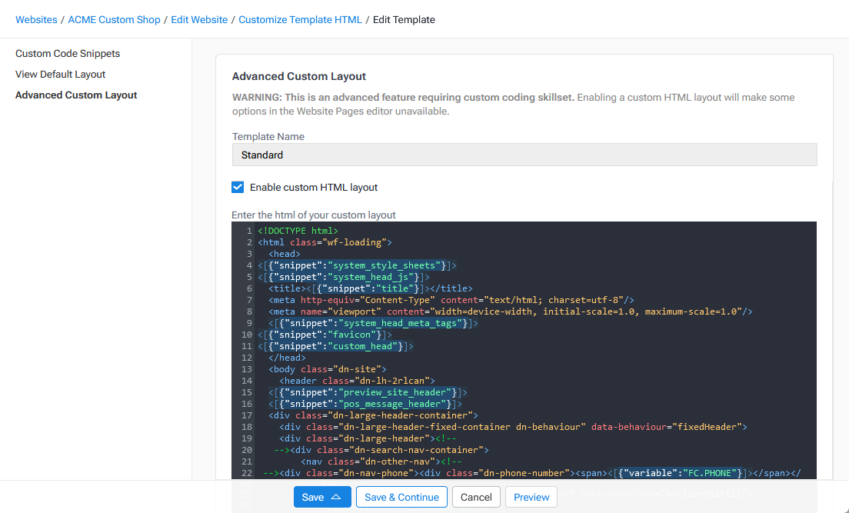Click the system_style_sheets snippet line
Screen dimensions: 849x513
[358, 265]
